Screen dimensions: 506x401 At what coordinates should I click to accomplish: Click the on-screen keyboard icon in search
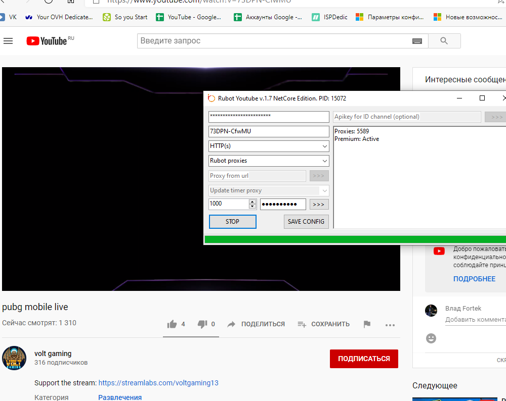[x=417, y=41]
